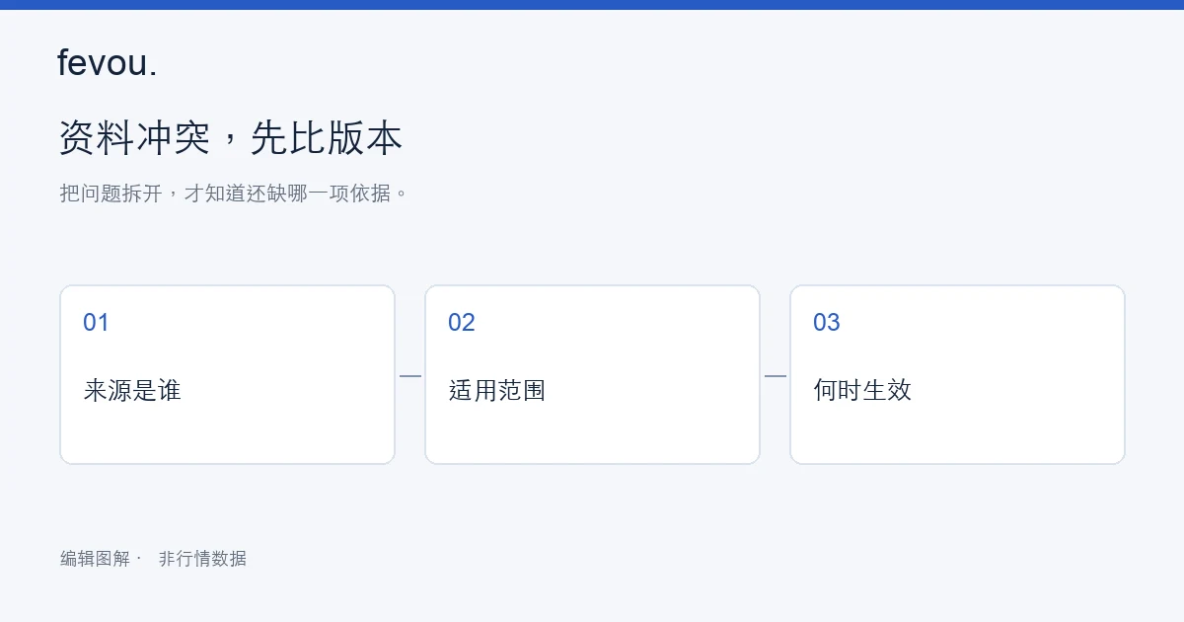Click the dot separator in the footer
This screenshot has width=1184, height=622.
point(138,558)
